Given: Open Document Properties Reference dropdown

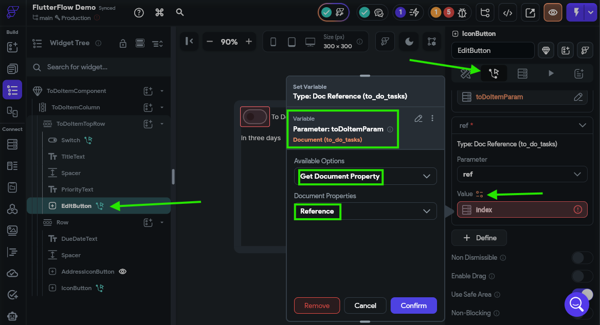Looking at the screenshot, I should [365, 211].
